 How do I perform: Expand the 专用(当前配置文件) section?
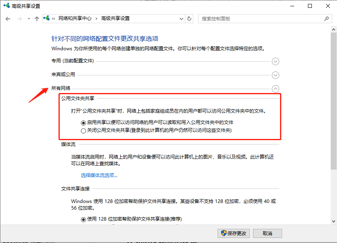[275, 61]
